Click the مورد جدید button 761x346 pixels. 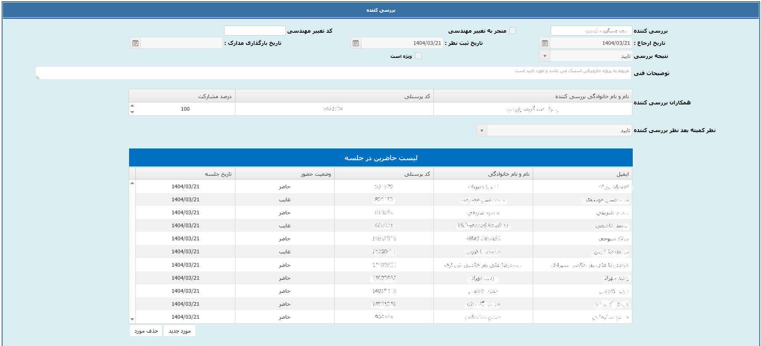tap(180, 331)
